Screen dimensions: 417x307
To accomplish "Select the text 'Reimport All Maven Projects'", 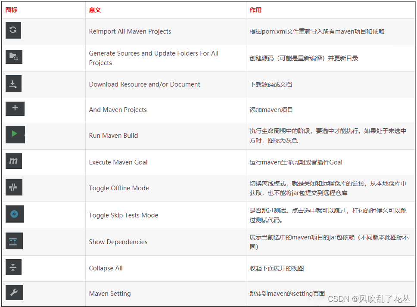I will click(130, 31).
